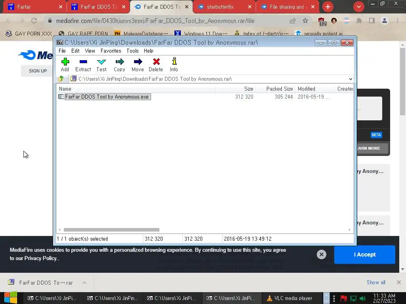Click the MediaFire SIGN UP button
The height and width of the screenshot is (304, 406).
point(38,71)
